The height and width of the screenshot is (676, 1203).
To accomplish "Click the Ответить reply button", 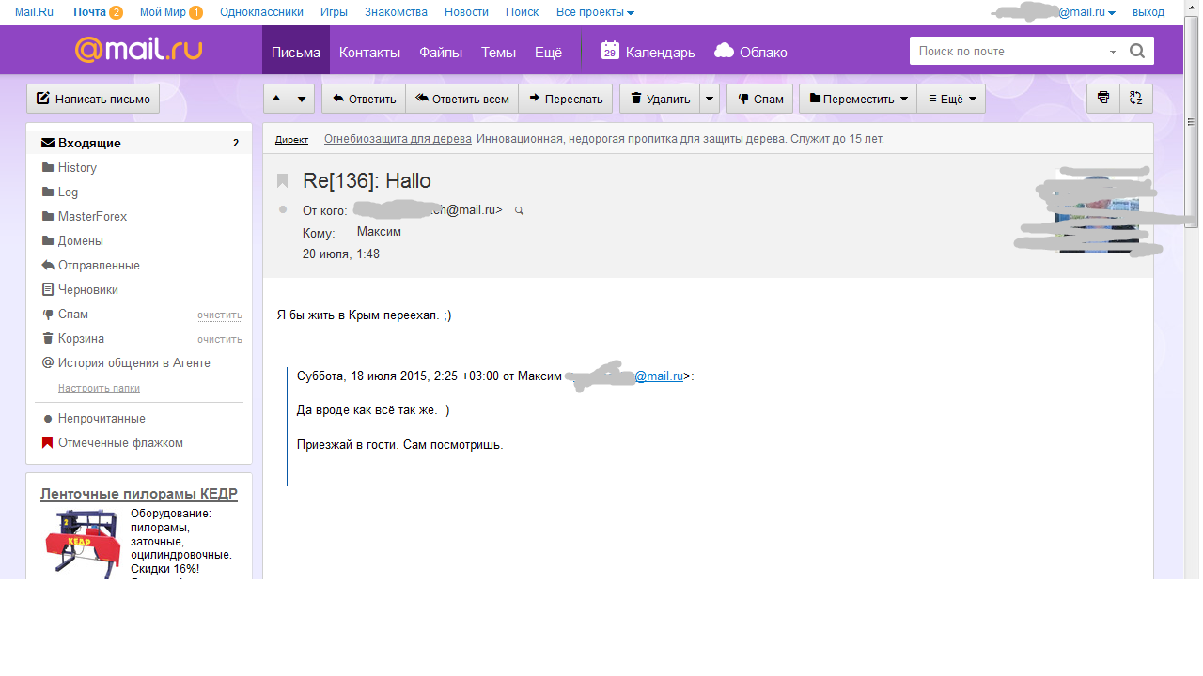I will [x=364, y=99].
